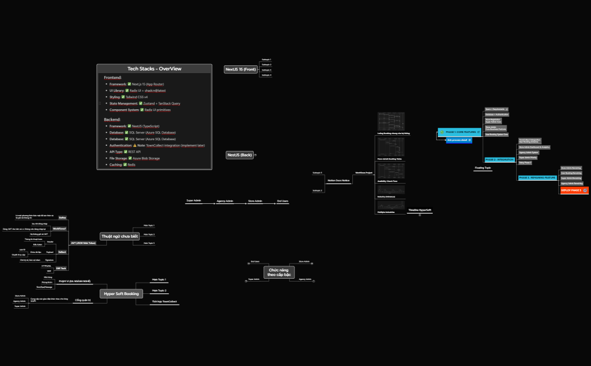The width and height of the screenshot is (591, 366).
Task: Open the link icon on Specs + Requirements
Action: [507, 109]
